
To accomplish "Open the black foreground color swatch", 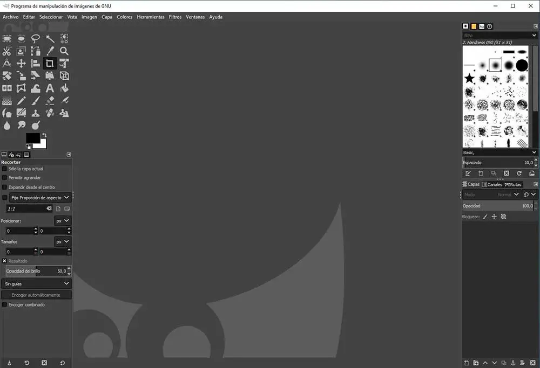I will click(32, 137).
